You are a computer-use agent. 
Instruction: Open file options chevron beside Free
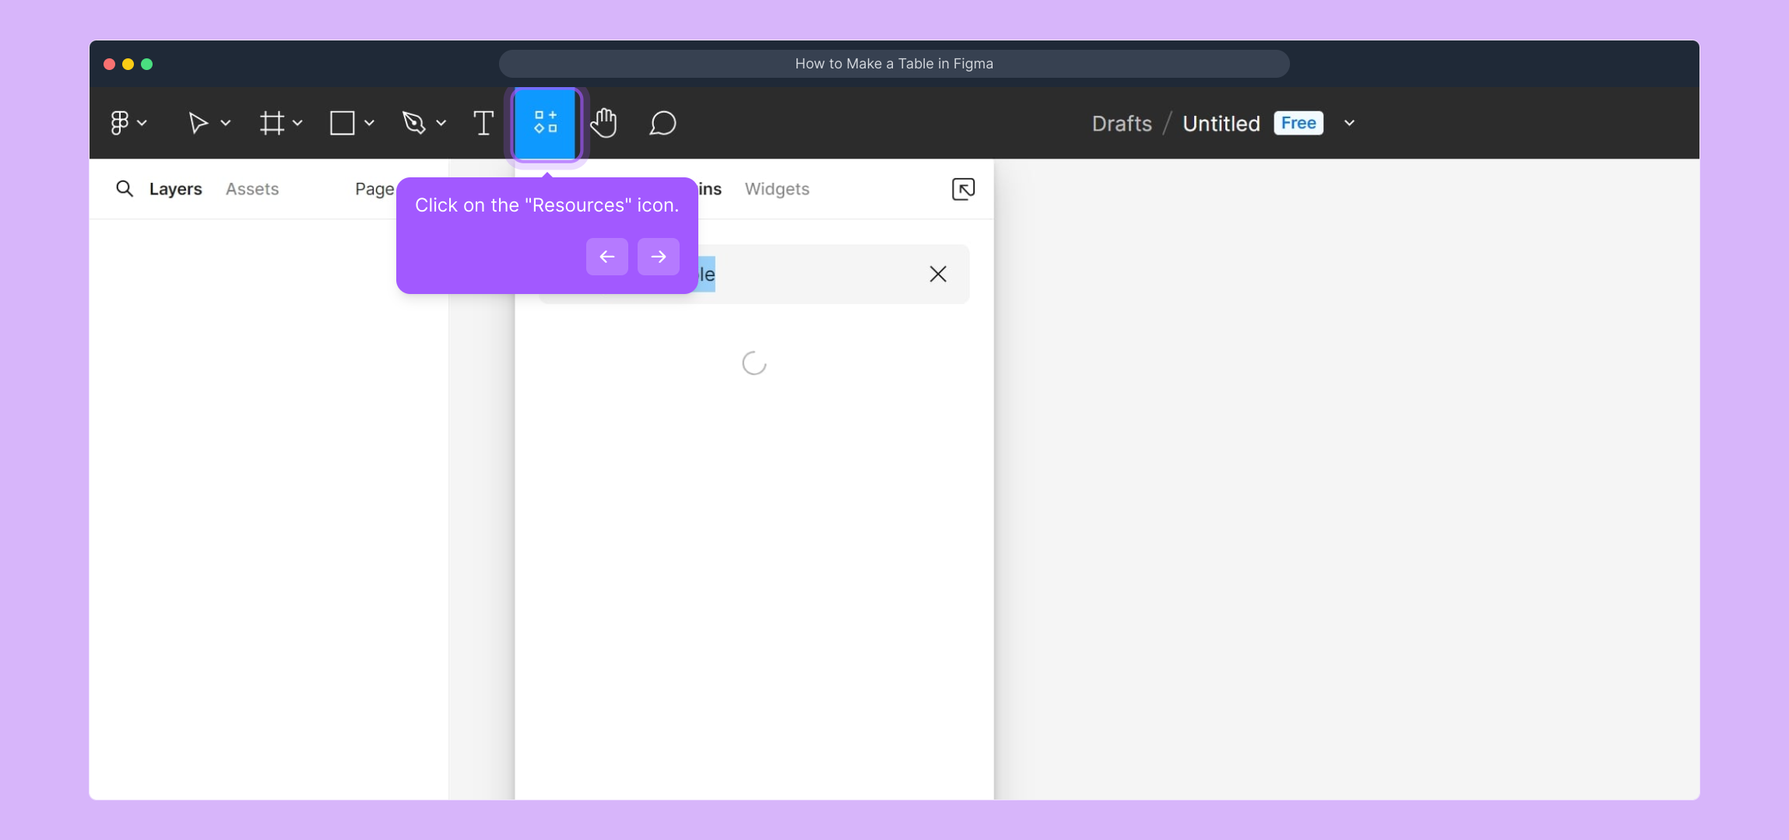pos(1349,123)
